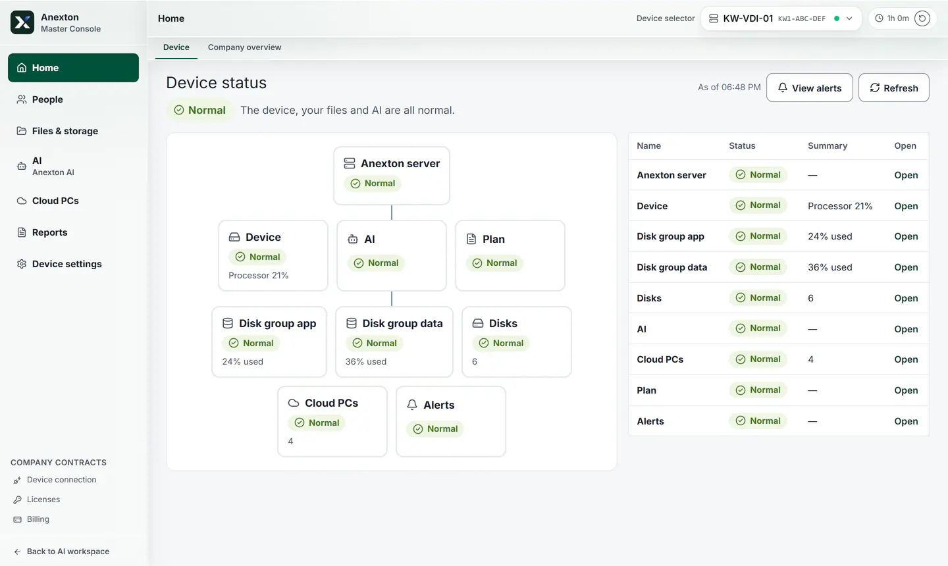The width and height of the screenshot is (948, 566).
Task: Click the Disk group app database icon
Action: (228, 323)
